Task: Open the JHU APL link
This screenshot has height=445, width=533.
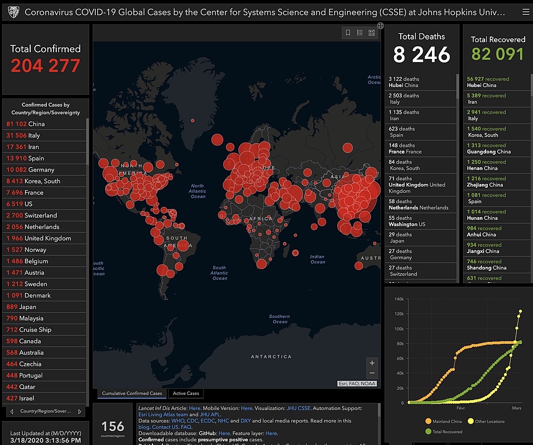Action: (209, 414)
